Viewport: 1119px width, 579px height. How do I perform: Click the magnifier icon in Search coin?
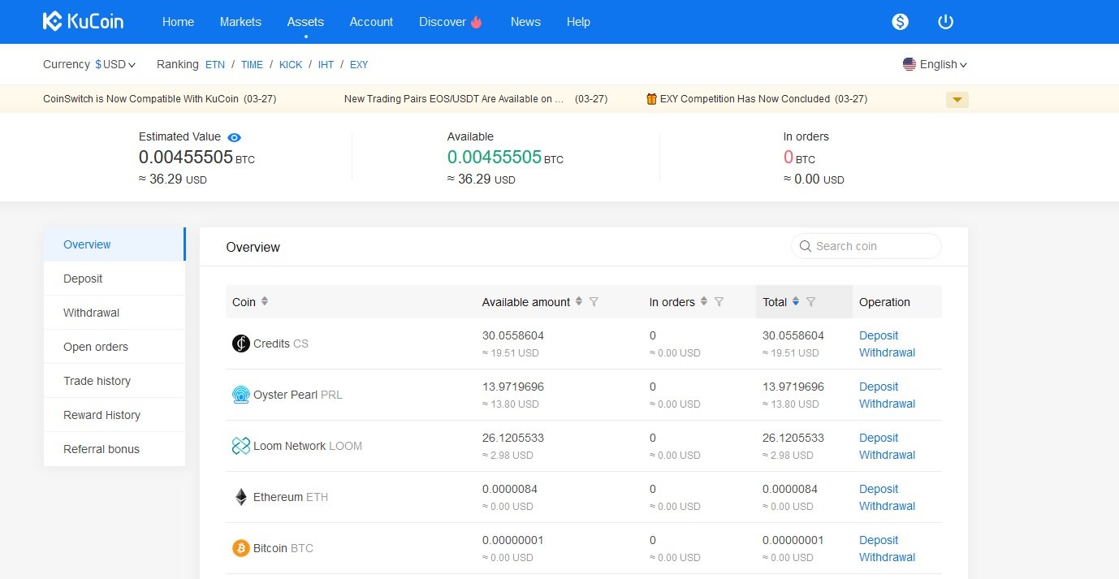pyautogui.click(x=806, y=246)
